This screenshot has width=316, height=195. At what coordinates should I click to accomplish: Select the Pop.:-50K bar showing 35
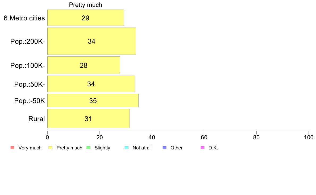(93, 101)
